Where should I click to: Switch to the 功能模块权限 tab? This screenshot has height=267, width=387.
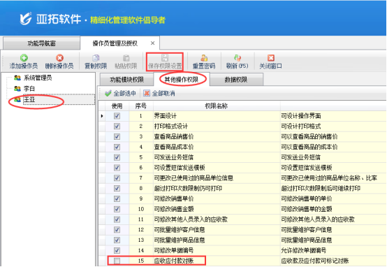pyautogui.click(x=126, y=80)
